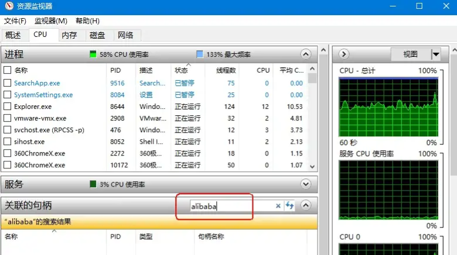Sort processes by 状态 column header
The height and width of the screenshot is (255, 457).
pyautogui.click(x=181, y=70)
